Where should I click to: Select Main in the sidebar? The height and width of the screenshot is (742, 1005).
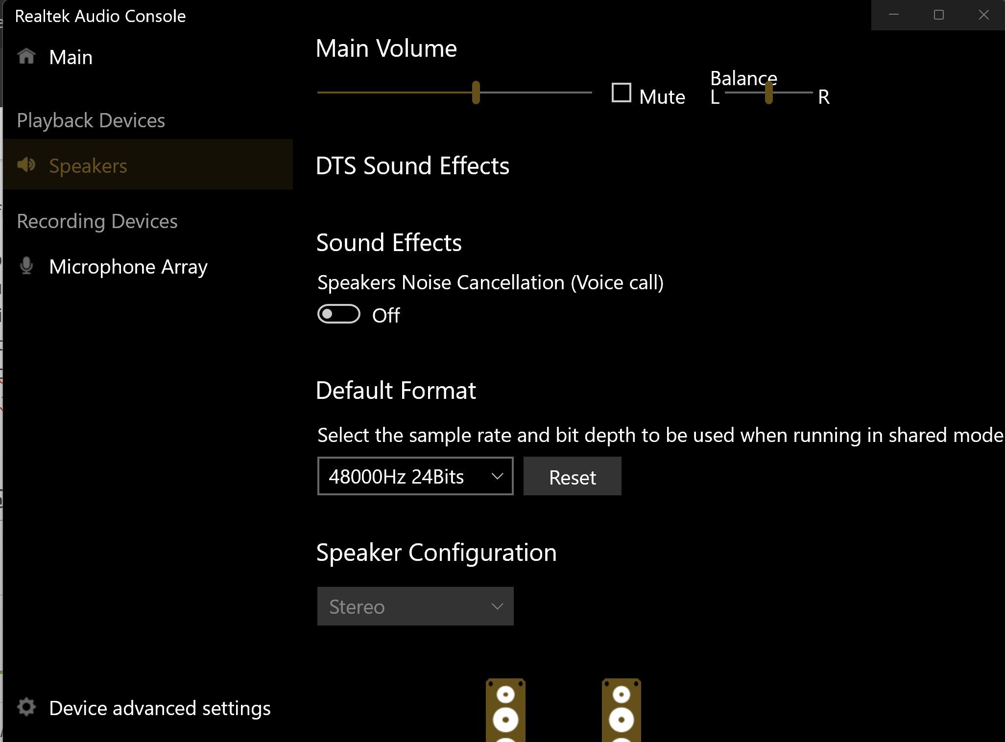pyautogui.click(x=71, y=58)
